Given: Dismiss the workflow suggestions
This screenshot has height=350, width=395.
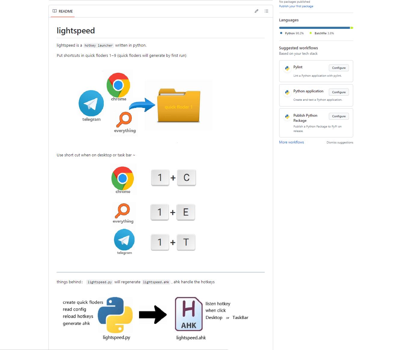Looking at the screenshot, I should coord(340,143).
